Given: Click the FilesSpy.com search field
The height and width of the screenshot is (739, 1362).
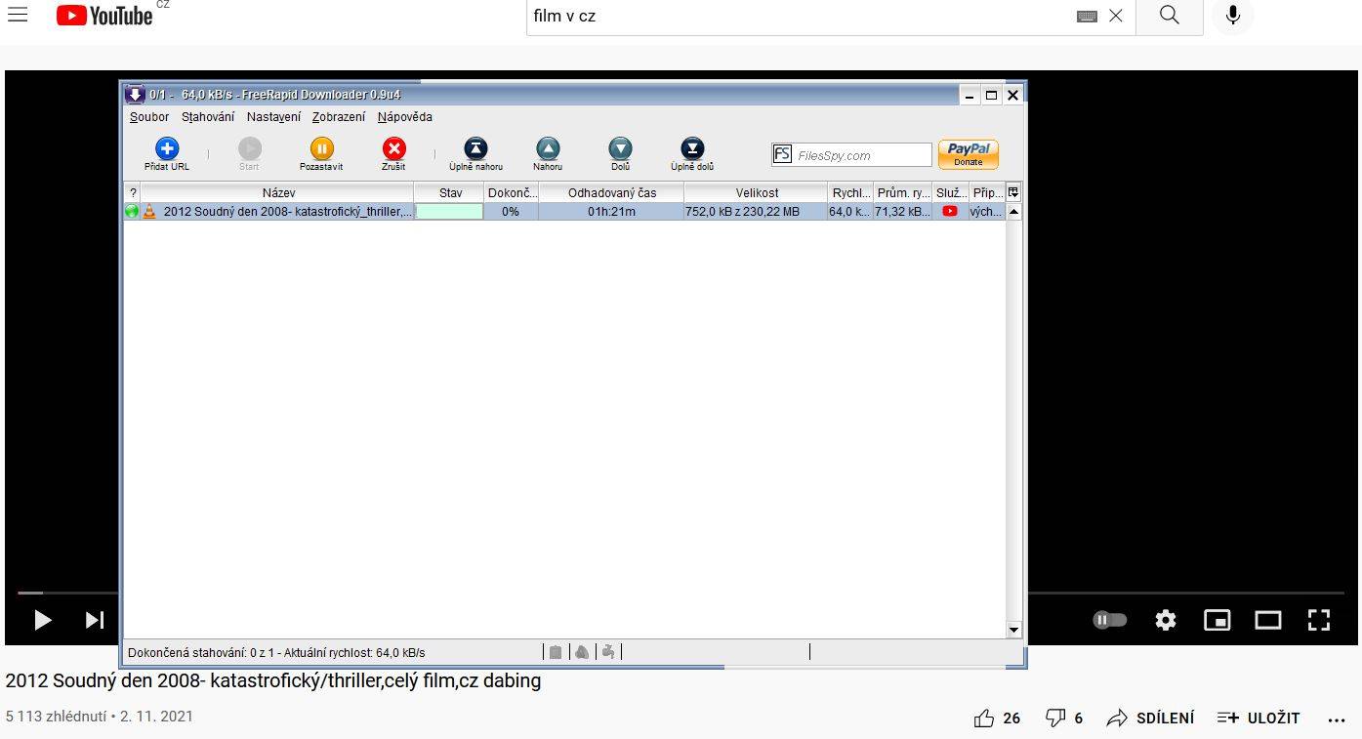Looking at the screenshot, I should coord(851,154).
